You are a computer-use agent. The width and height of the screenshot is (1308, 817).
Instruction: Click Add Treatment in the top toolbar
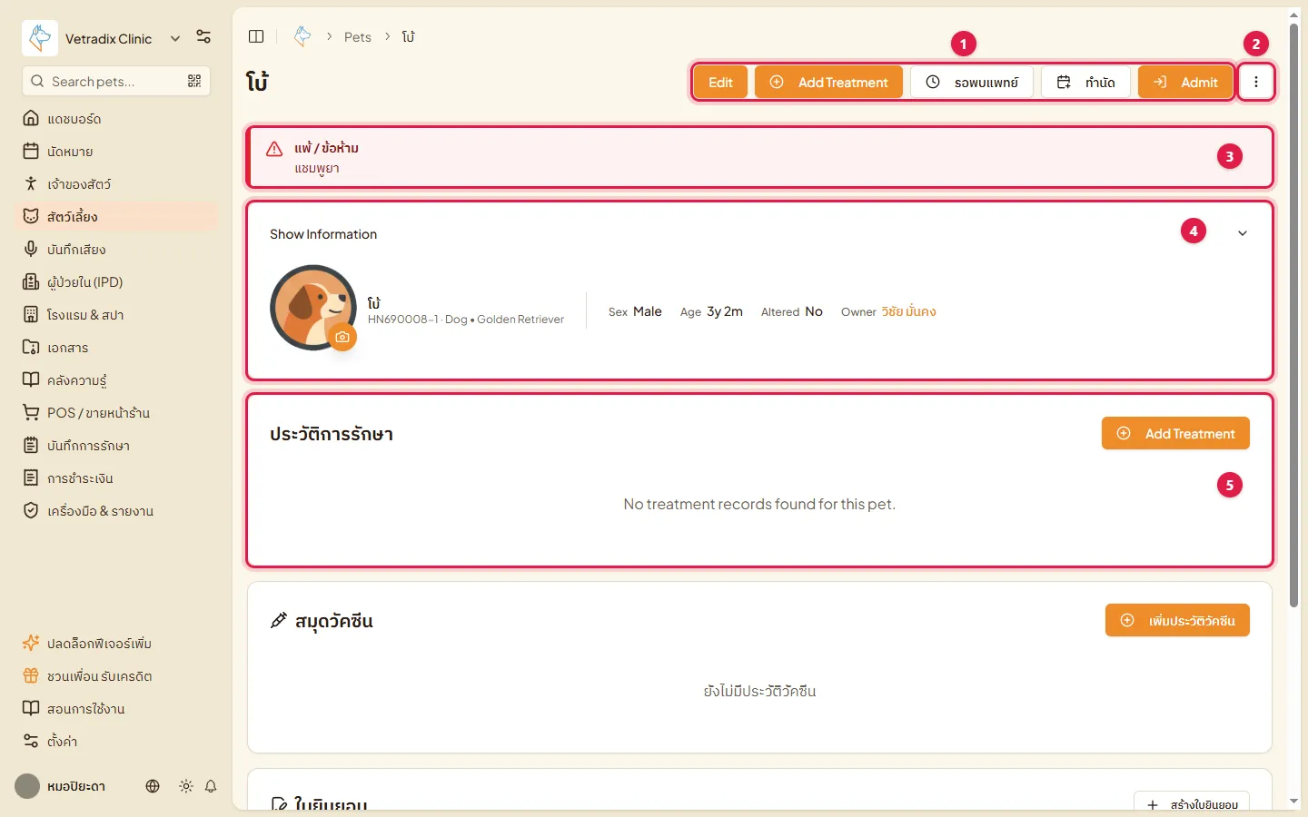828,82
